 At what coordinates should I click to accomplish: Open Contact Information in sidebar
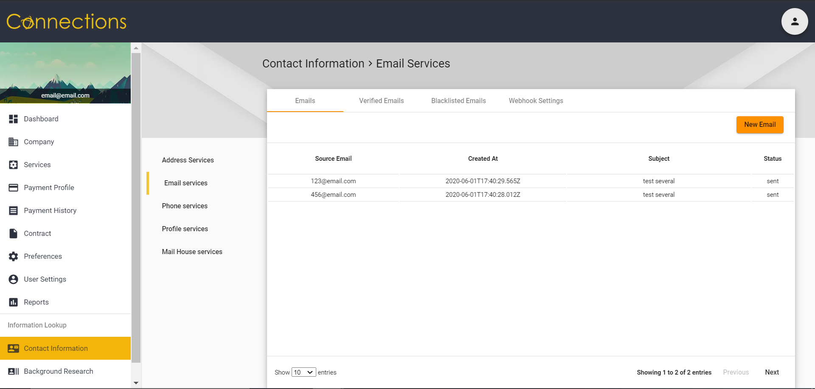[65, 348]
